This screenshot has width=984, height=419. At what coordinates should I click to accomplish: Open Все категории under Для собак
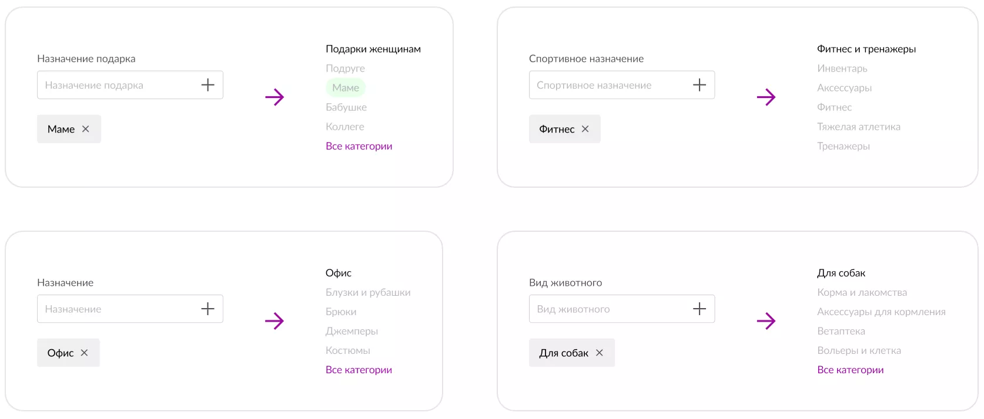(850, 370)
